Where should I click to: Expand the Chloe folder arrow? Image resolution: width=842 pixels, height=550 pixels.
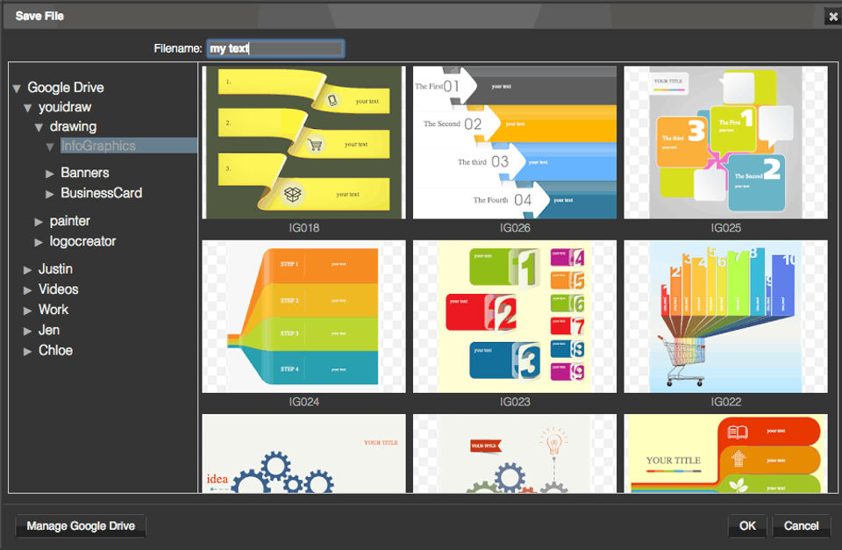pos(27,351)
